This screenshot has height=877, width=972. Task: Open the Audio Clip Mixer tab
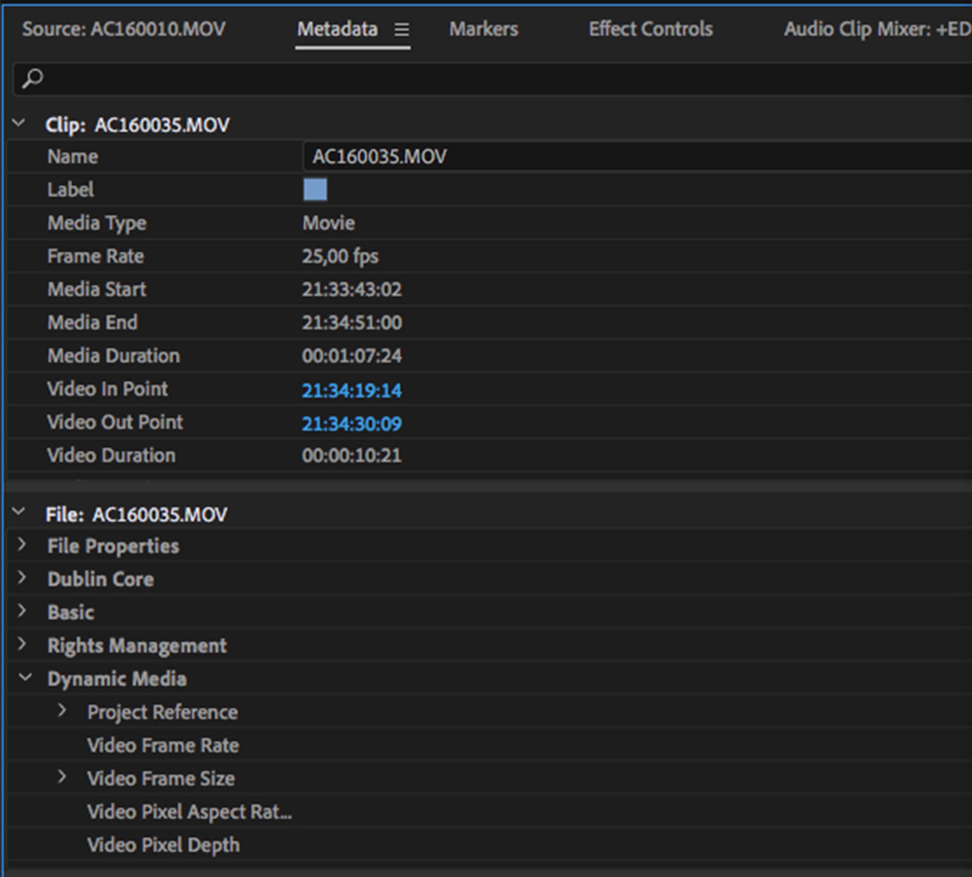[877, 29]
